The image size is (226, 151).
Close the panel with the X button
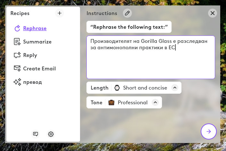213,13
